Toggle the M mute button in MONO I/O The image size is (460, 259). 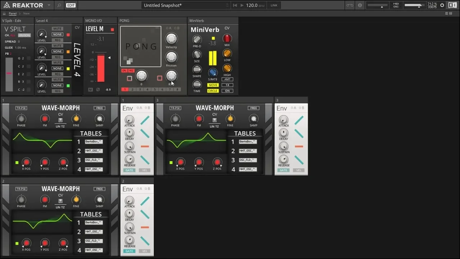tap(90, 90)
